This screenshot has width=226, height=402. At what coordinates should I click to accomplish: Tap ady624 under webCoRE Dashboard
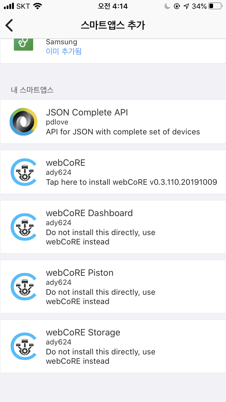click(58, 223)
